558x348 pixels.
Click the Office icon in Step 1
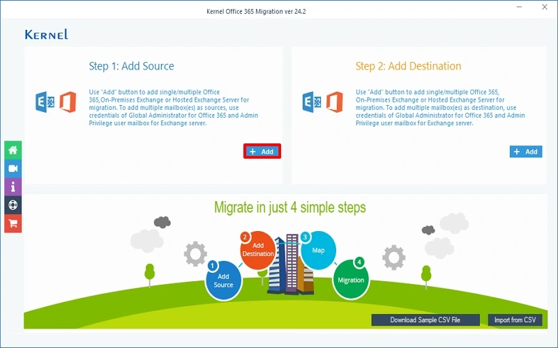[67, 102]
